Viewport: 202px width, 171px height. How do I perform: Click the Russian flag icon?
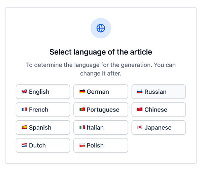(140, 92)
